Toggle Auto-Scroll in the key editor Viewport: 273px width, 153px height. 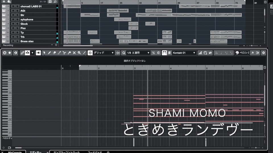[28, 53]
